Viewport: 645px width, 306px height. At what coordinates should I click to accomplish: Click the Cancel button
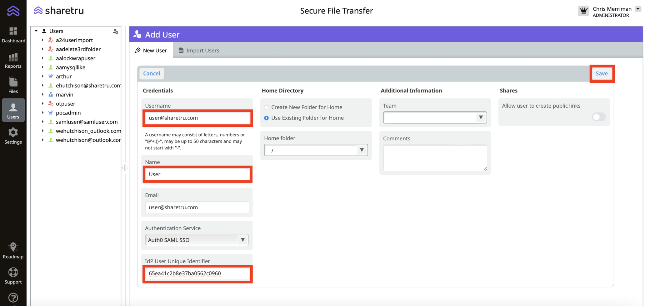click(x=152, y=74)
